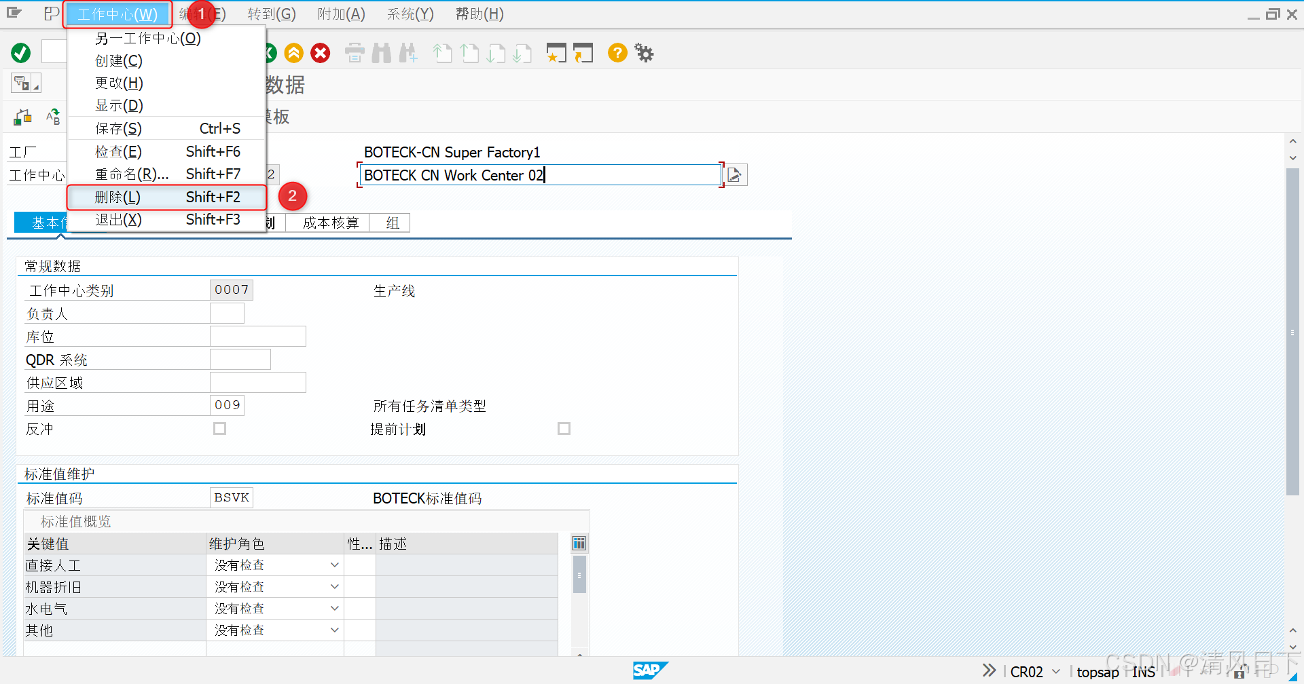Open the 维护角色 dropdown for 其他

(x=334, y=630)
